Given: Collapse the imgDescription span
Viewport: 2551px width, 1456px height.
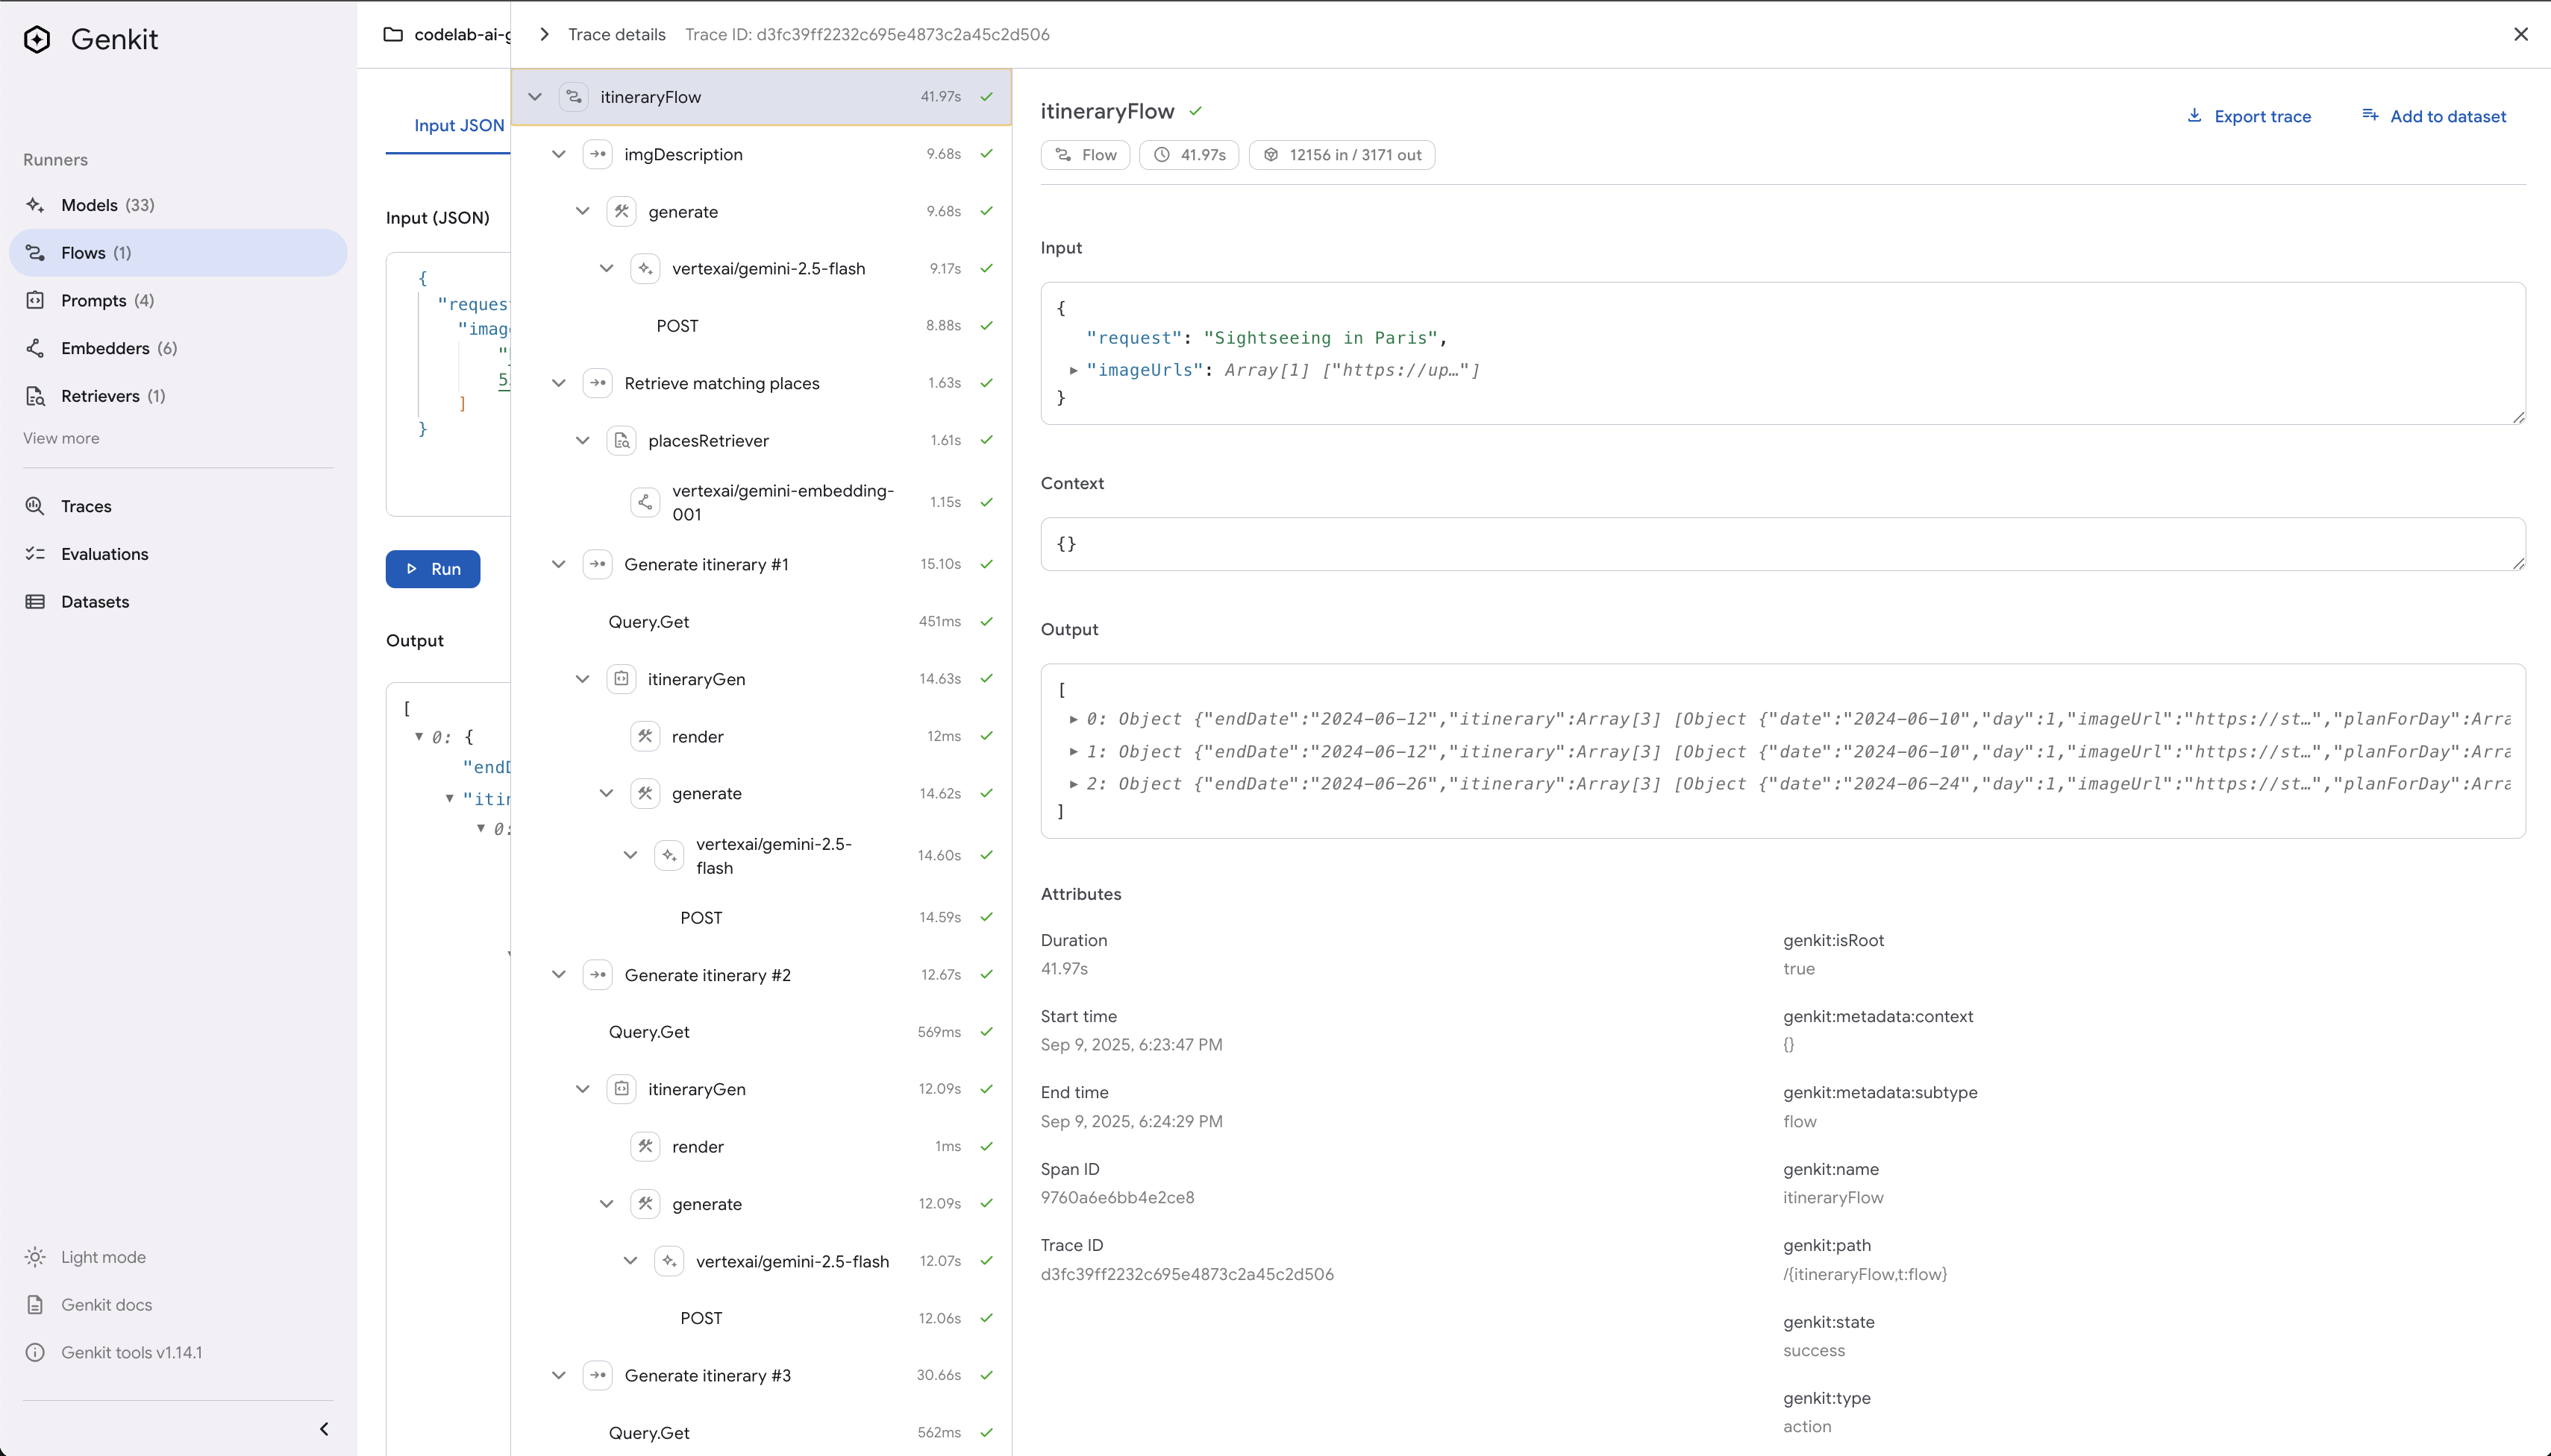Looking at the screenshot, I should click(x=558, y=154).
